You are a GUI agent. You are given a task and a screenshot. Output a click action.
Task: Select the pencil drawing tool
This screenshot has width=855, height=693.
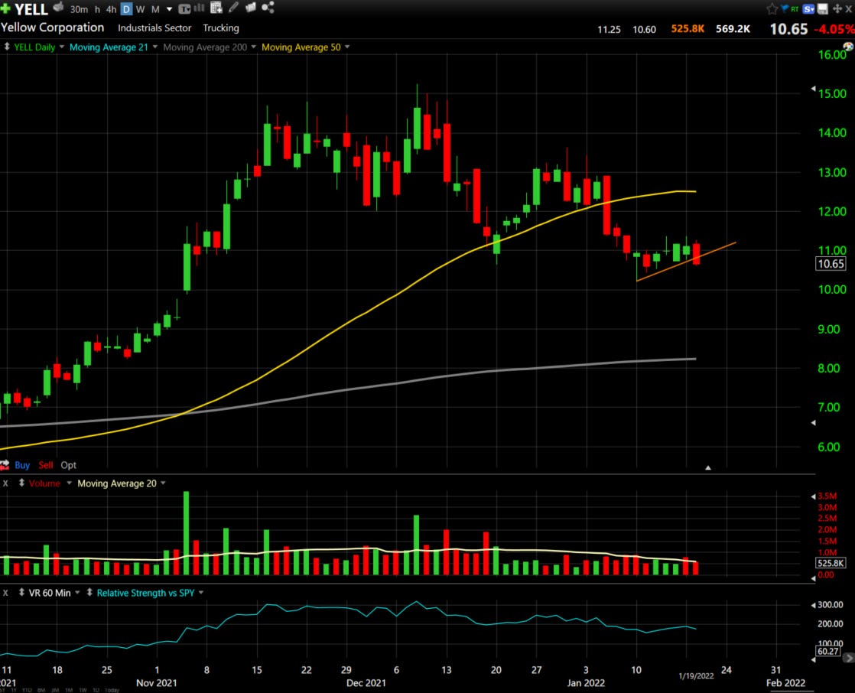[x=233, y=8]
